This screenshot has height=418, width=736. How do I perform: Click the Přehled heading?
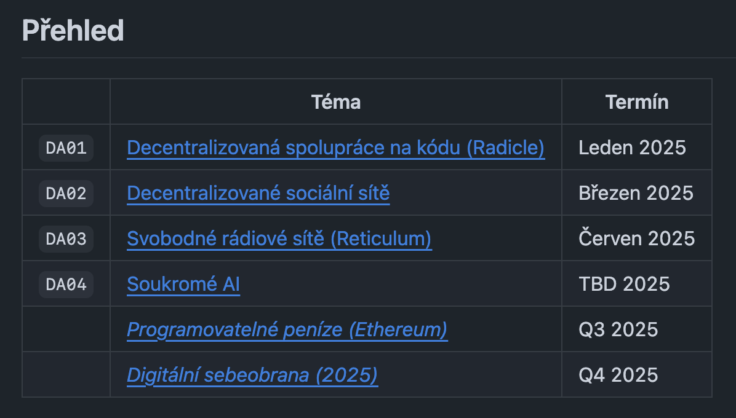tap(73, 31)
